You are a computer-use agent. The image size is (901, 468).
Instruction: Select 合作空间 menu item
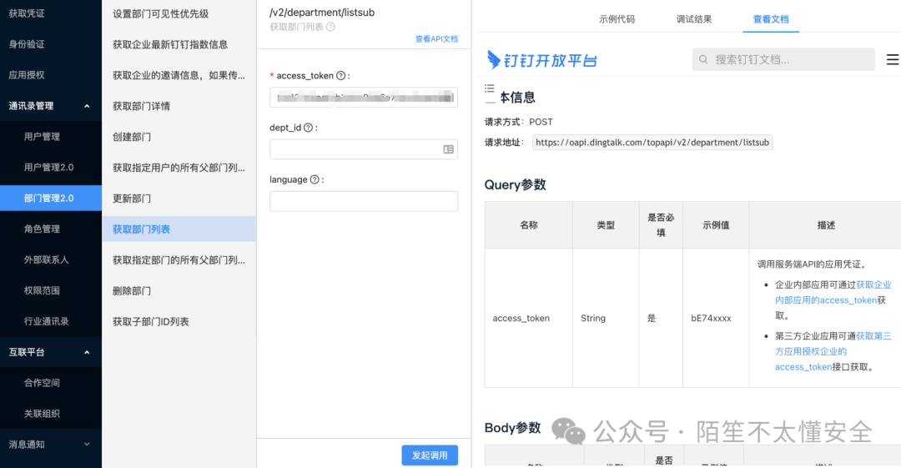(x=51, y=382)
